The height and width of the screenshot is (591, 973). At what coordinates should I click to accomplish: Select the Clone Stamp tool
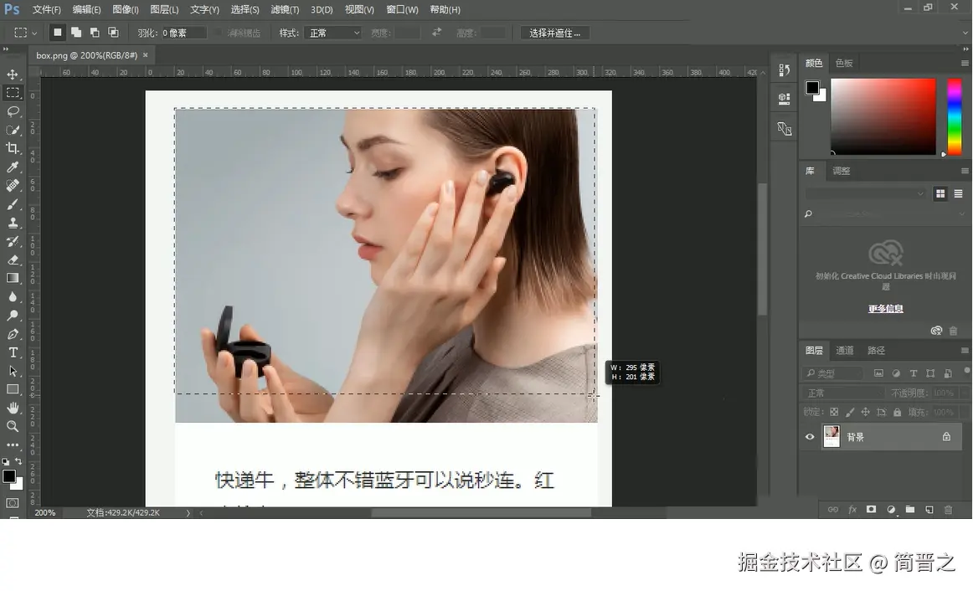12,222
